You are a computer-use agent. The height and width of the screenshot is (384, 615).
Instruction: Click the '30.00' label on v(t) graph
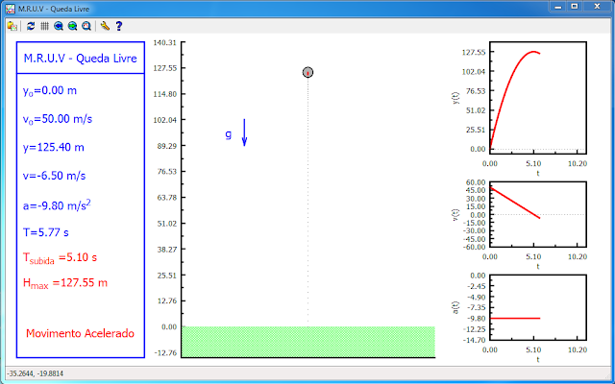click(x=476, y=199)
